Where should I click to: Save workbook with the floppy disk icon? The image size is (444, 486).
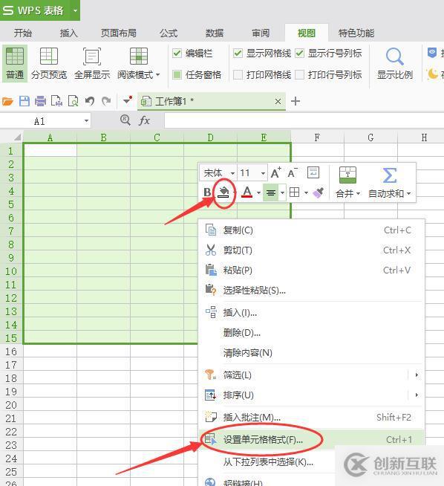[x=25, y=101]
